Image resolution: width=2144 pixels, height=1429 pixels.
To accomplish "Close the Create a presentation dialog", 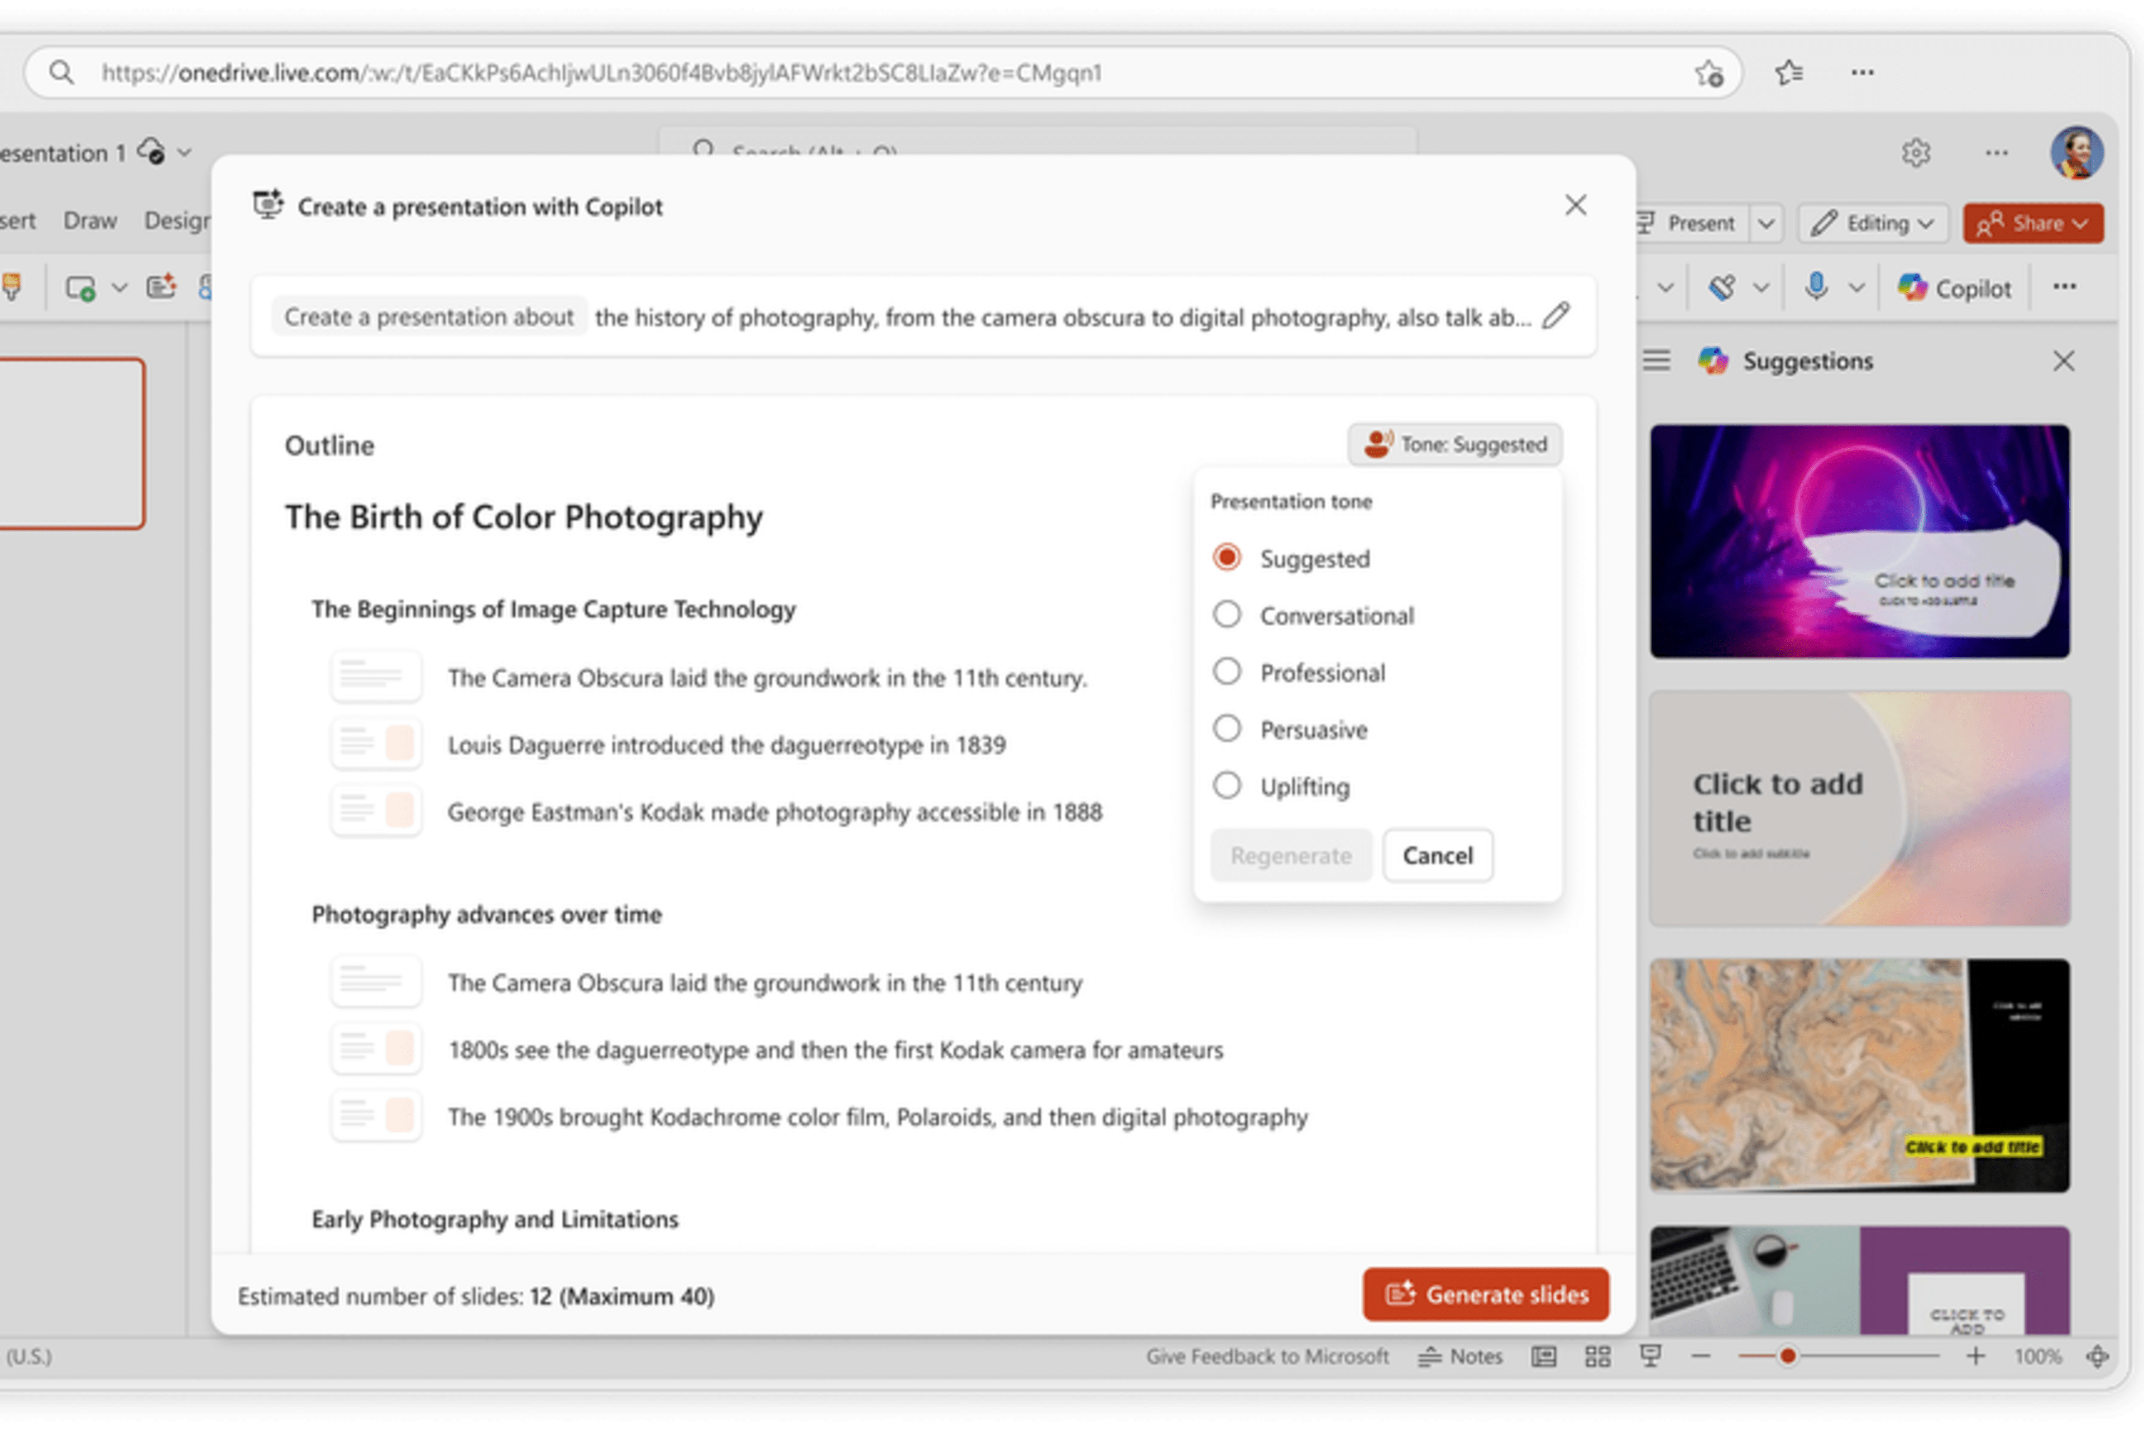I will pyautogui.click(x=1575, y=205).
